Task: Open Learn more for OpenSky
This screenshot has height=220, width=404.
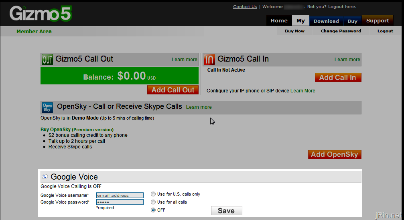Action: [199, 107]
